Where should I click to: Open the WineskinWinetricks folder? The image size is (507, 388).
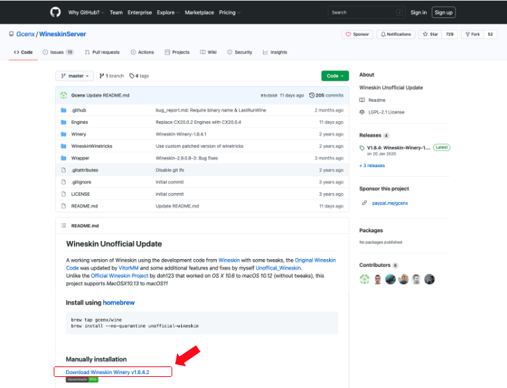click(x=91, y=146)
